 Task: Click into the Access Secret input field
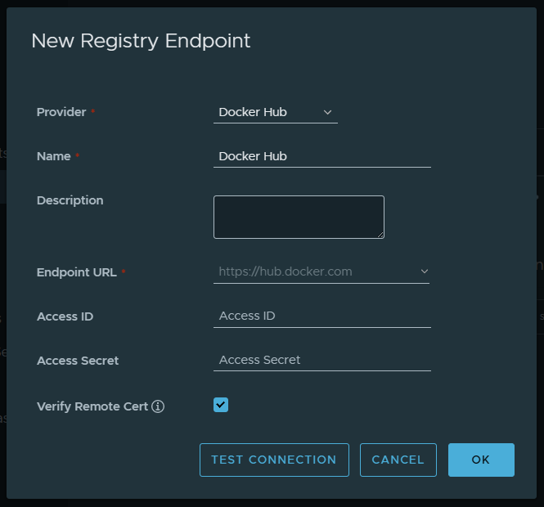coord(321,360)
